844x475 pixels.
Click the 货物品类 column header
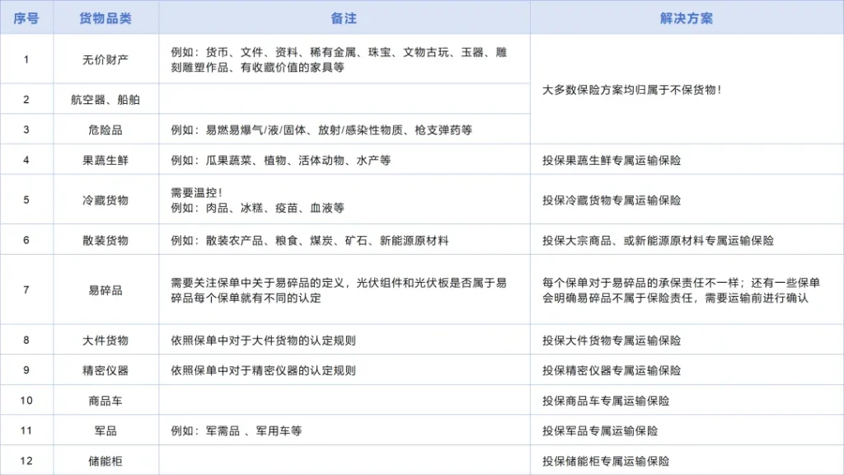pos(105,18)
